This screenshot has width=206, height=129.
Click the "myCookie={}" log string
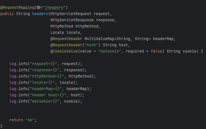click(x=45, y=101)
